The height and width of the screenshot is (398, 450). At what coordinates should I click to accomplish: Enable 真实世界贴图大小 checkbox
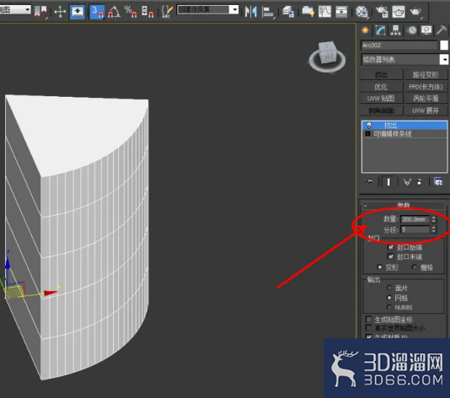(369, 328)
